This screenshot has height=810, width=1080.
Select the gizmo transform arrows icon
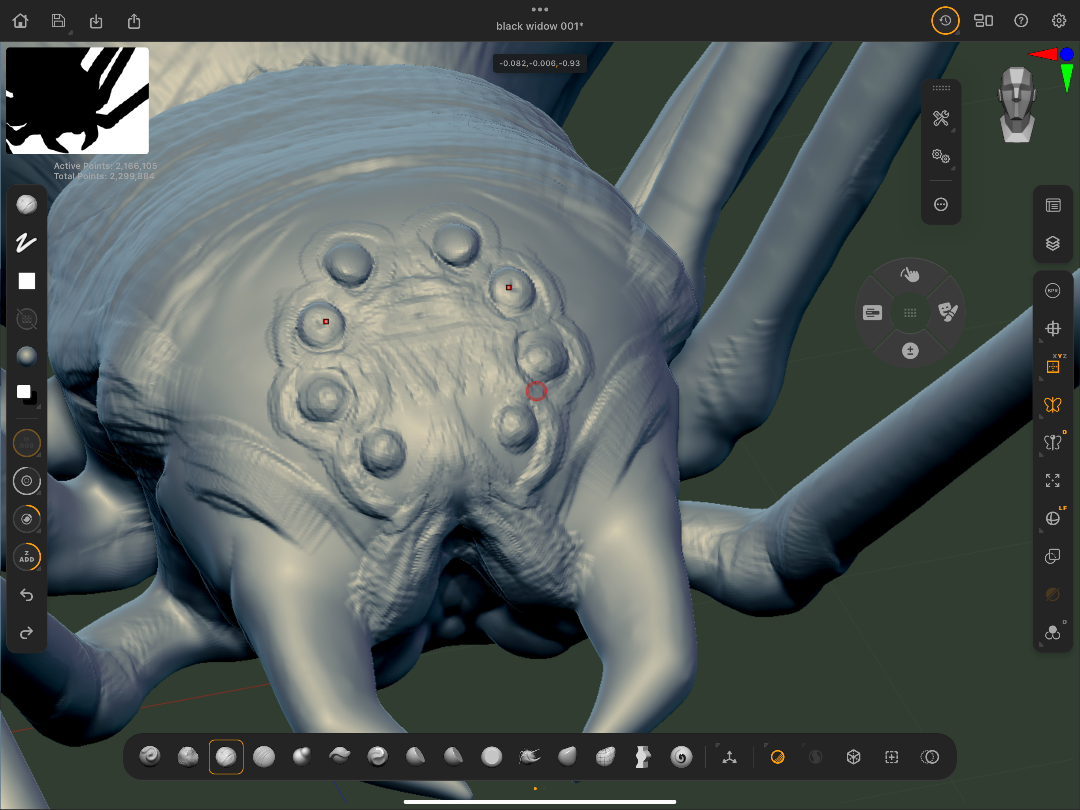(x=729, y=757)
